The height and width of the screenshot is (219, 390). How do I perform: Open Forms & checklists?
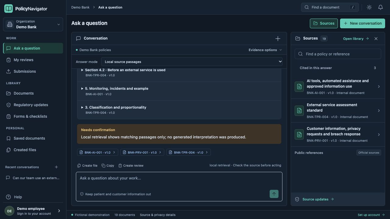point(33,116)
